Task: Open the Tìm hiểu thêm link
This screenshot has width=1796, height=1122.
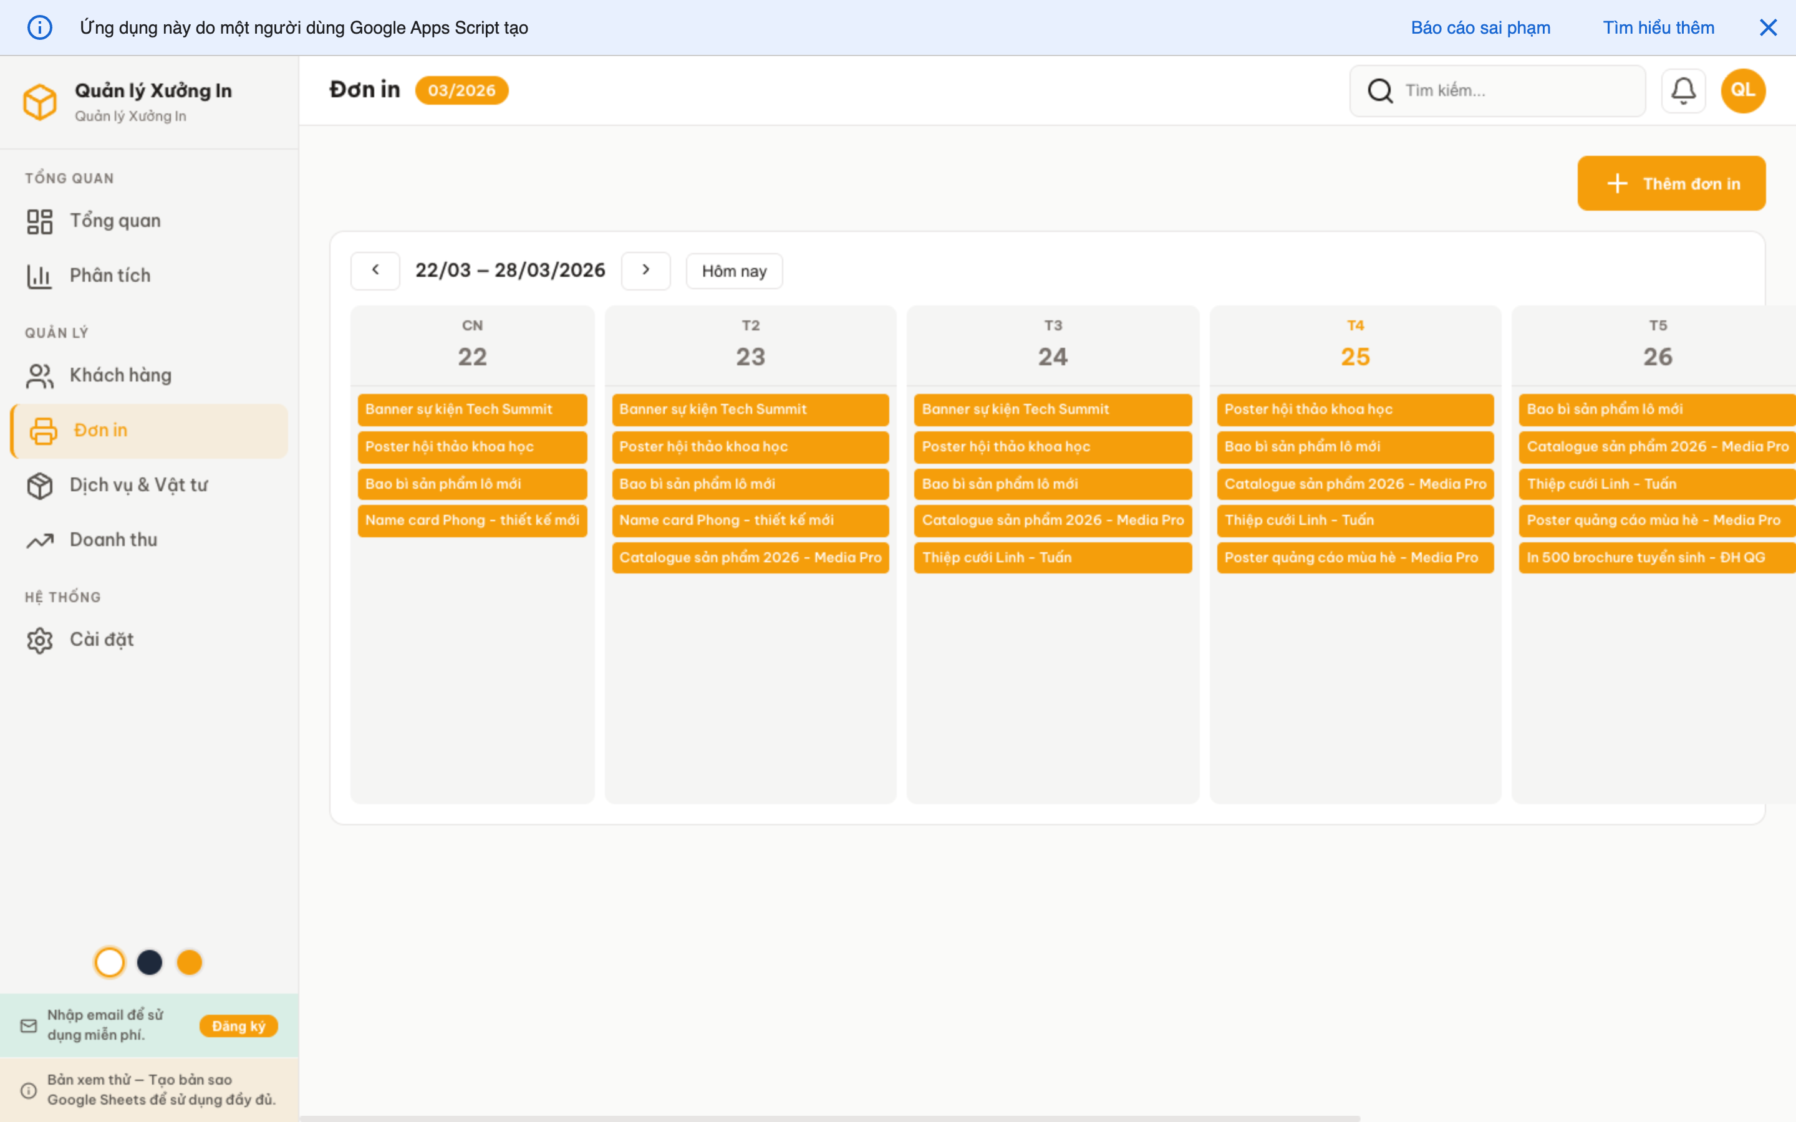Action: click(x=1658, y=27)
